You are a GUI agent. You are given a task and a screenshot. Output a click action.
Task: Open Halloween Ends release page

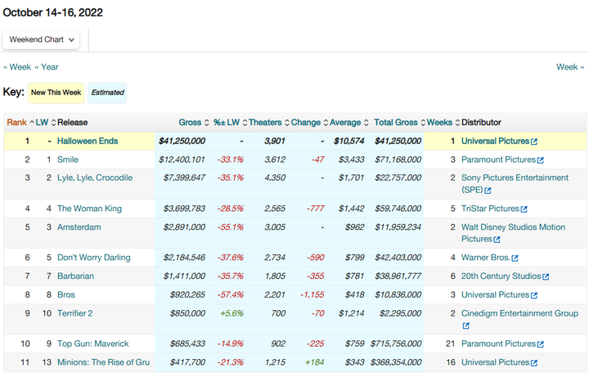[88, 141]
